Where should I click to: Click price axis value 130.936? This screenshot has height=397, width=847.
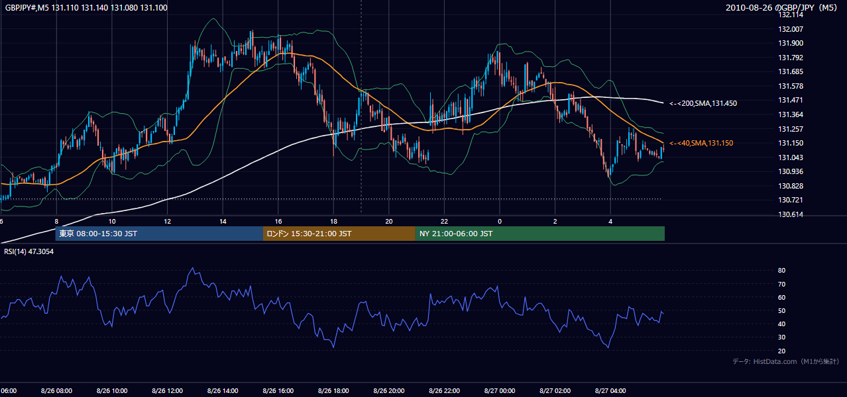pyautogui.click(x=790, y=171)
